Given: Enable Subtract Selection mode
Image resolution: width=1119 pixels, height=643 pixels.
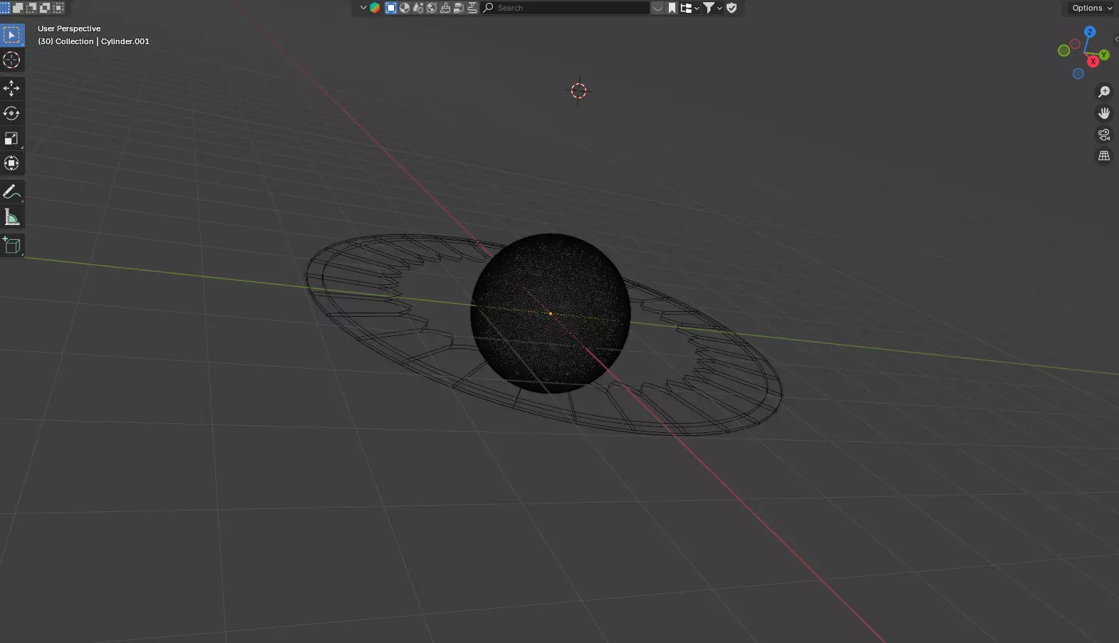Looking at the screenshot, I should [x=31, y=8].
